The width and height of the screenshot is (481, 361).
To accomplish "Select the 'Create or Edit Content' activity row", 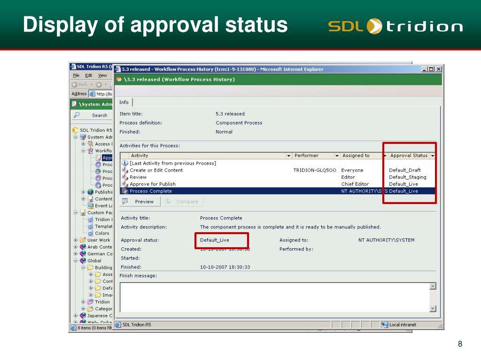I will point(278,170).
